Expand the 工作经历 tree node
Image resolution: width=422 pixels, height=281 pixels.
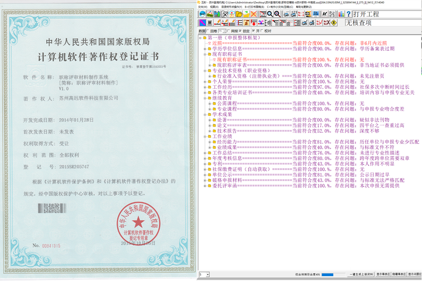(205, 87)
